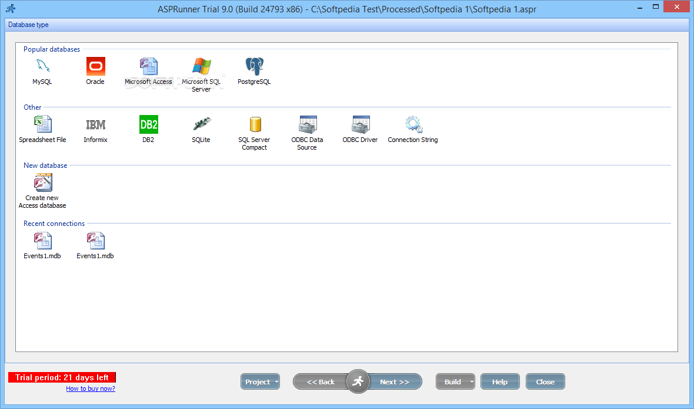The image size is (694, 409).
Task: Select the green DB2 icon
Action: [148, 124]
